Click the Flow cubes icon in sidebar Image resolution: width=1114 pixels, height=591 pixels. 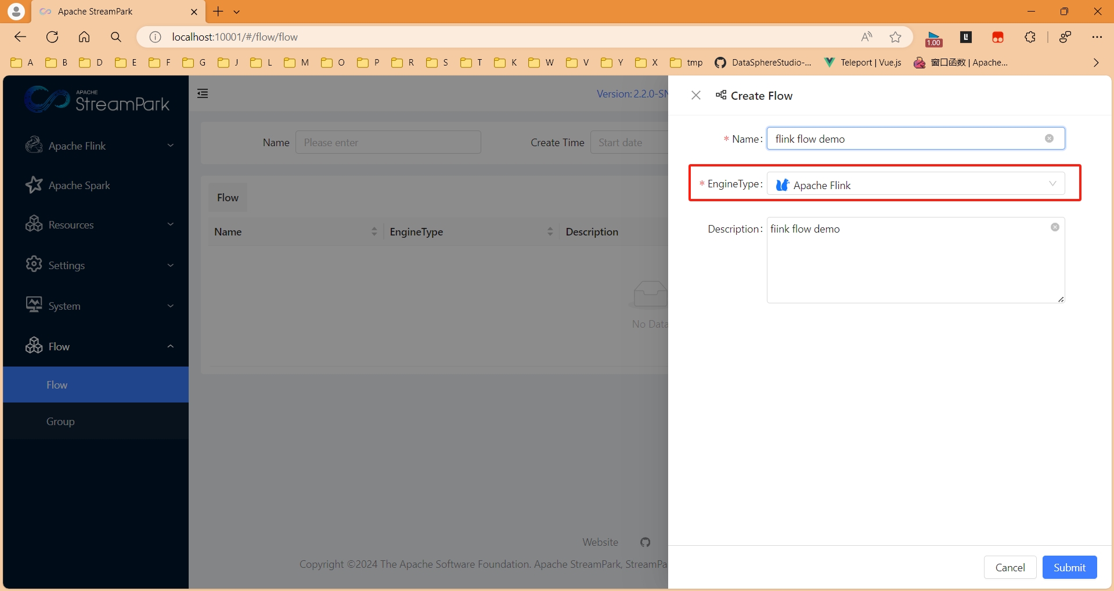point(34,346)
